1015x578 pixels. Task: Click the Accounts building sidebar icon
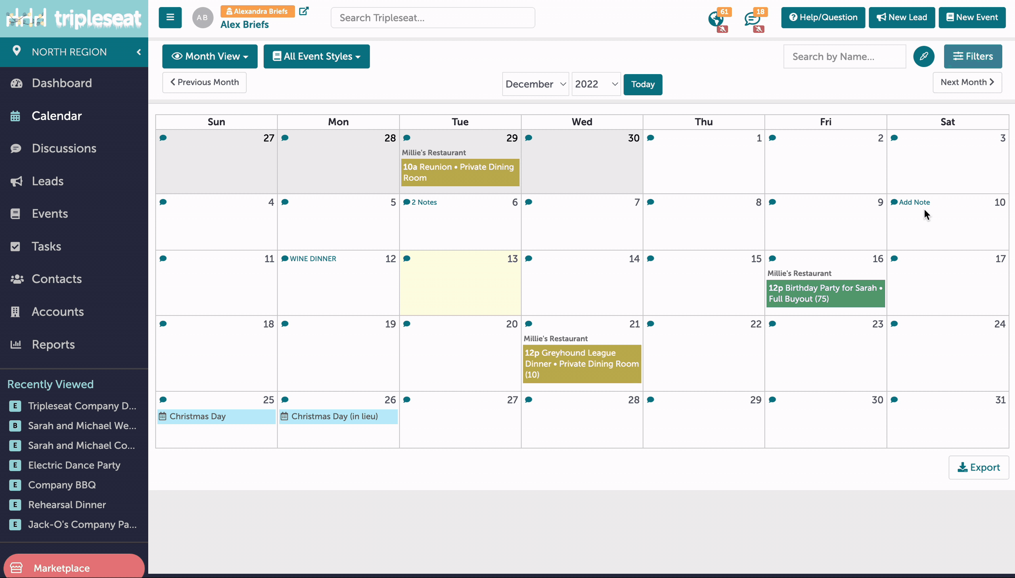click(x=15, y=312)
